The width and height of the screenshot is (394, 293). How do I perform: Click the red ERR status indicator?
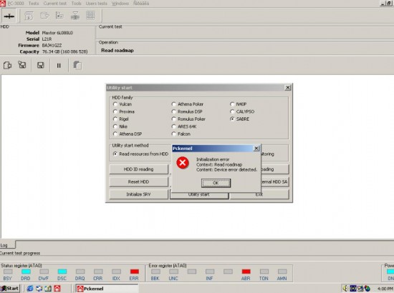(135, 272)
